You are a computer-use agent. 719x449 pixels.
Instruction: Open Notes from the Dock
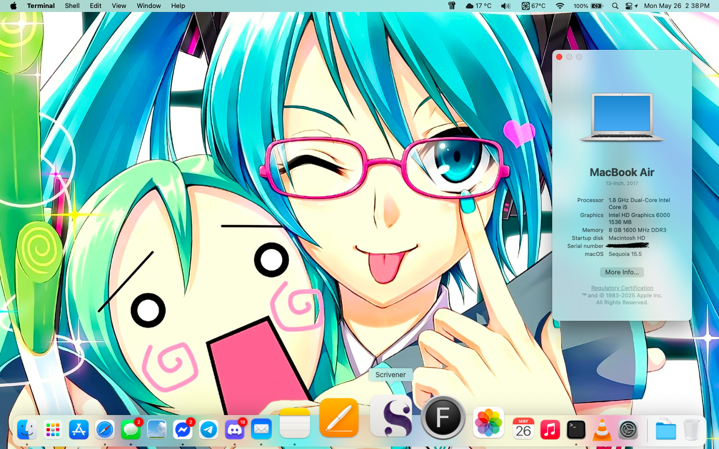pos(295,423)
